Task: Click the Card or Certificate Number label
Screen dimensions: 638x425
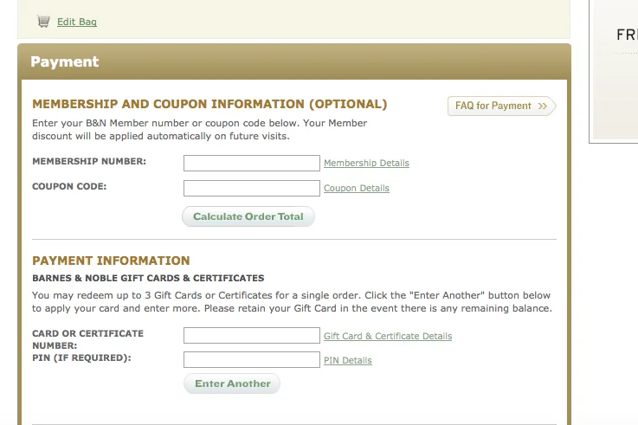Action: [x=87, y=338]
